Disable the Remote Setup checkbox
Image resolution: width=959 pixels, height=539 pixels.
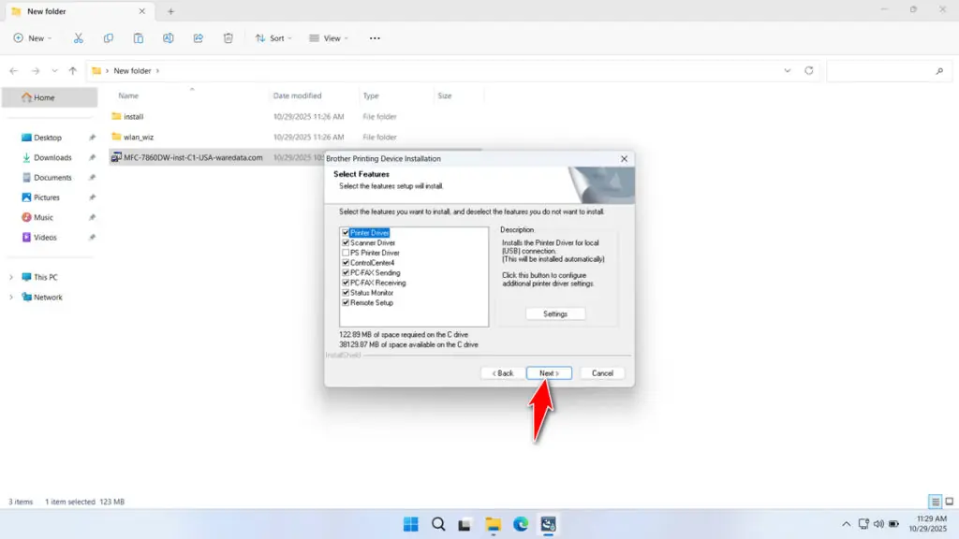345,302
